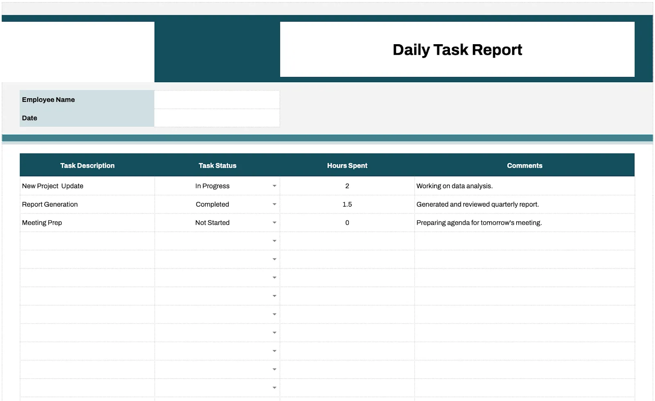The height and width of the screenshot is (401, 655).
Task: Select the Daily Task Report title
Action: (x=457, y=50)
